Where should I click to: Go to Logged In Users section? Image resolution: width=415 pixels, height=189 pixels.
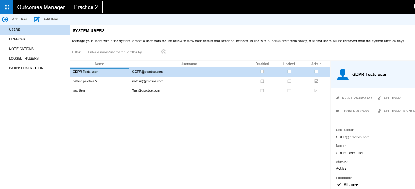coord(24,58)
